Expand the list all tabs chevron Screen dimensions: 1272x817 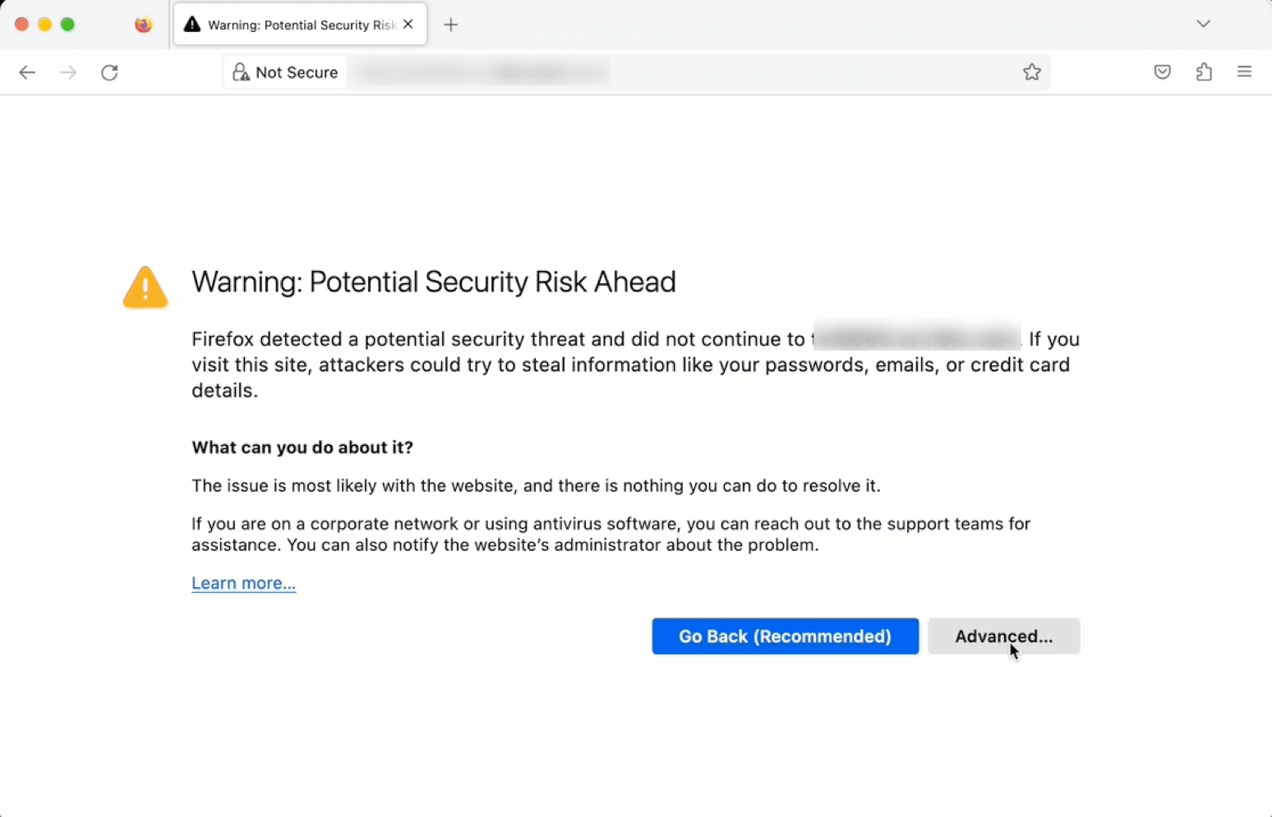pos(1203,24)
